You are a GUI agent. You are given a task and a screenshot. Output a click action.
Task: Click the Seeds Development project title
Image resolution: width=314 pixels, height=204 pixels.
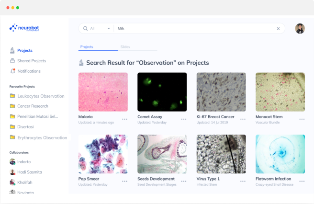point(156,179)
